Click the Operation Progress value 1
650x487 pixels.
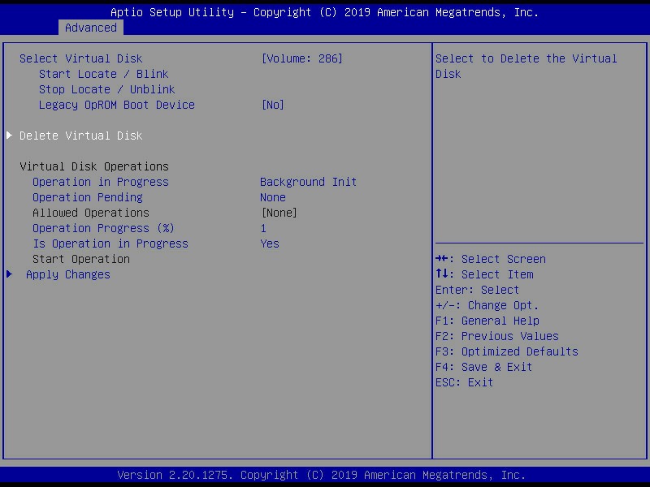[263, 229]
